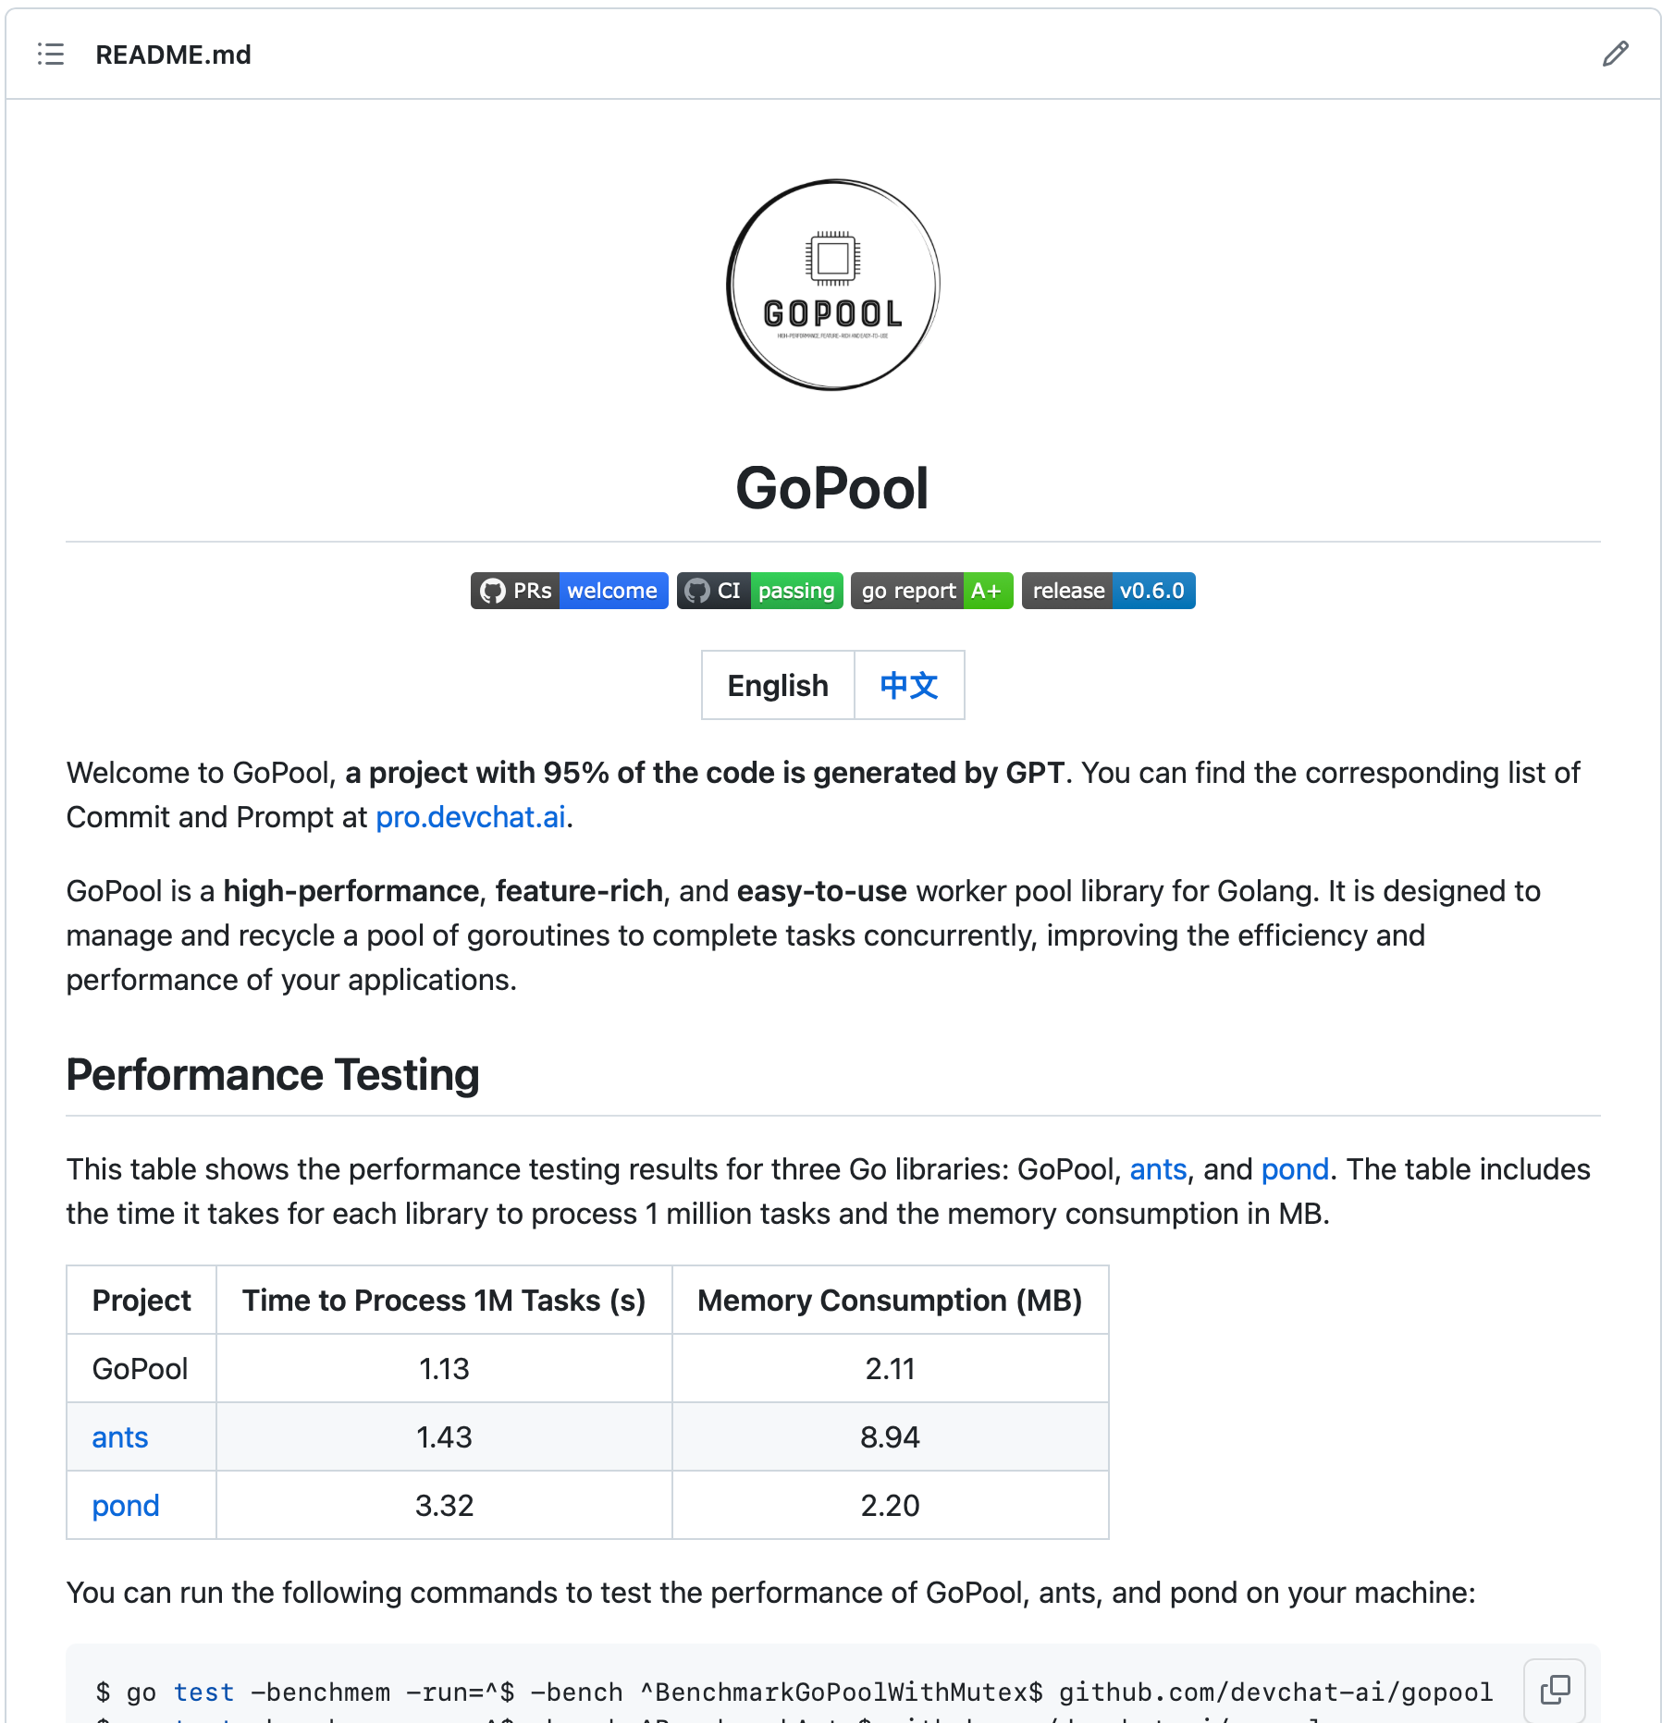Click the PRs welcome badge
Viewport: 1674px width, 1723px height.
pyautogui.click(x=569, y=591)
